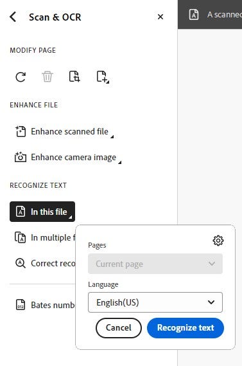Open Correct recognized text option
Screen dimensions: 242x366
point(45,263)
